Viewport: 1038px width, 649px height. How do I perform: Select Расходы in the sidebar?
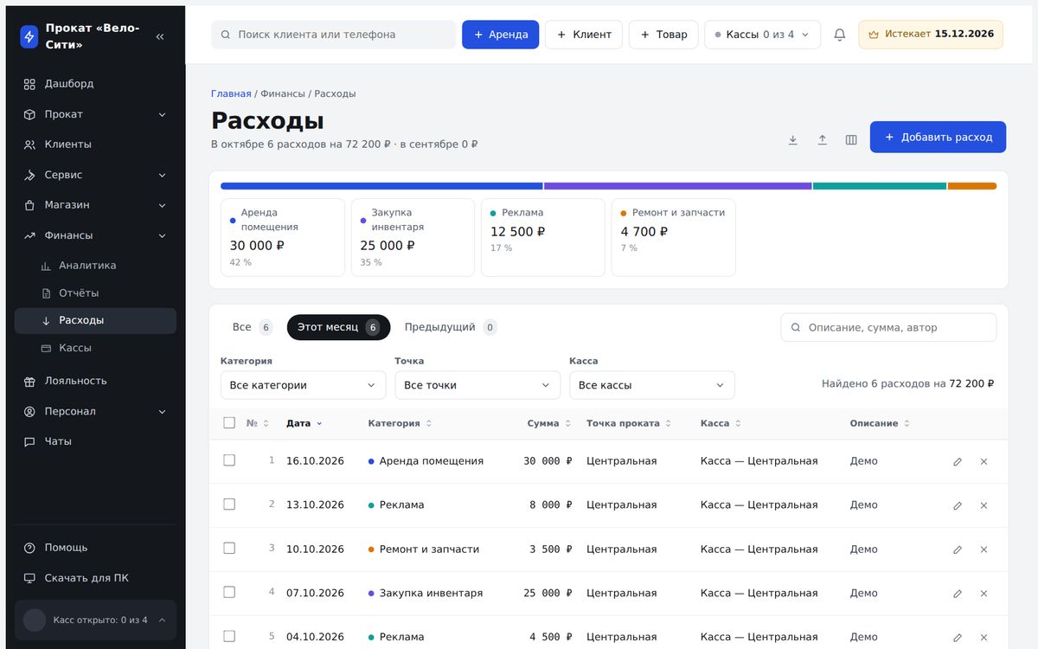click(95, 320)
